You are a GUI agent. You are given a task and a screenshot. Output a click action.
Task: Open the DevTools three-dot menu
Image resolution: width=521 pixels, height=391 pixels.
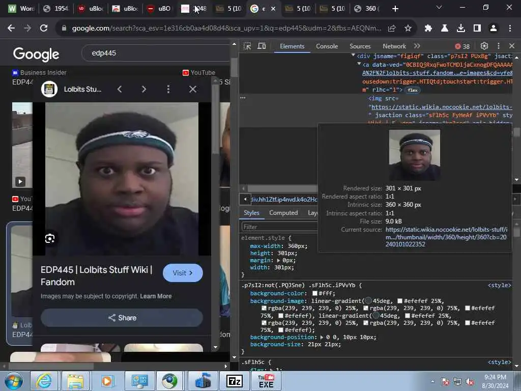coord(499,46)
